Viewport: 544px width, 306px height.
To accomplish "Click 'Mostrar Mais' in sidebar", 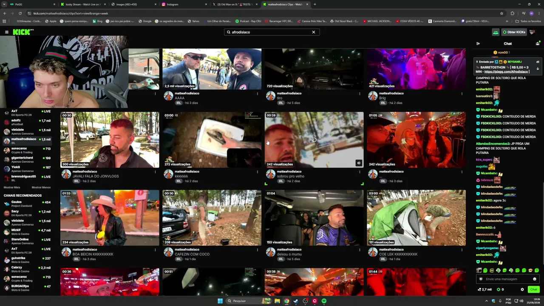I will pyautogui.click(x=12, y=187).
